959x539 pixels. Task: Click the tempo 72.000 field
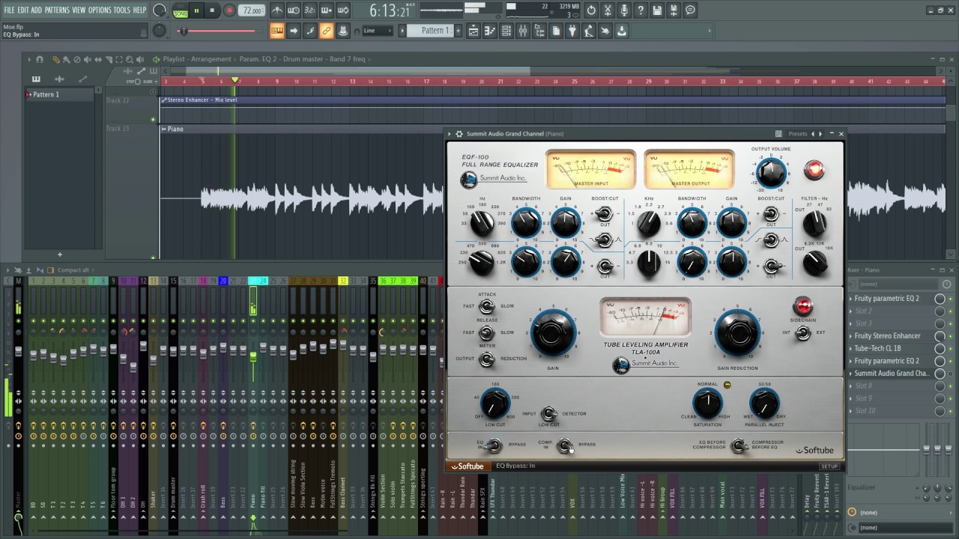tap(252, 10)
